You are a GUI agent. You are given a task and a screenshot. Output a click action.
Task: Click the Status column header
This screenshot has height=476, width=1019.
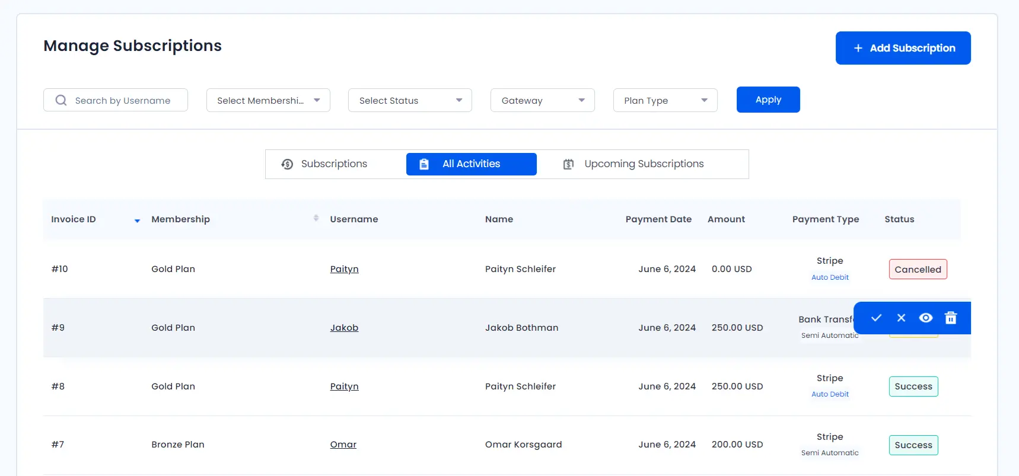tap(899, 219)
